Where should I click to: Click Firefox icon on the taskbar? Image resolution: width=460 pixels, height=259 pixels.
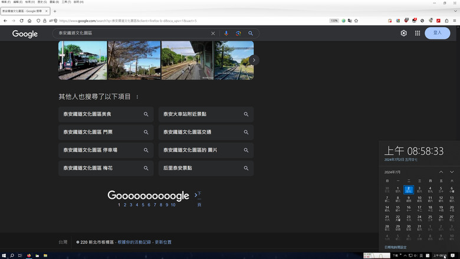point(29,255)
